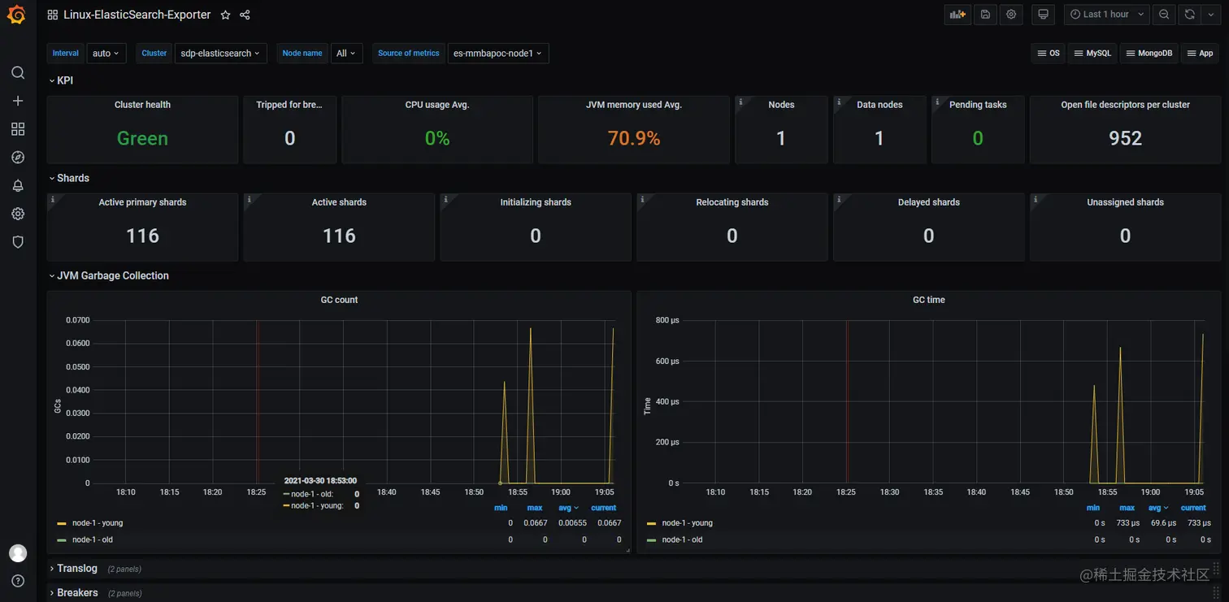Open the user profile avatar

(18, 553)
